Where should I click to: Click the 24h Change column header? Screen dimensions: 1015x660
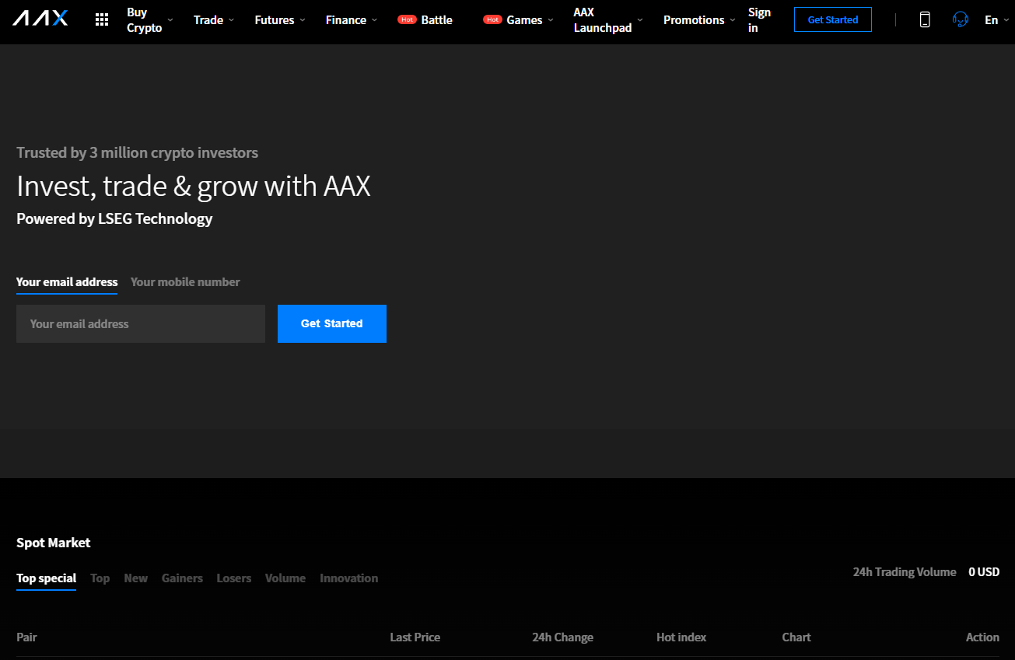562,637
